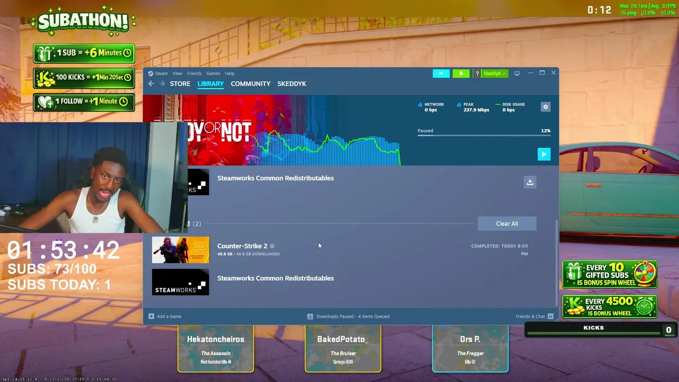
Task: Open the Games menu
Action: click(x=213, y=73)
